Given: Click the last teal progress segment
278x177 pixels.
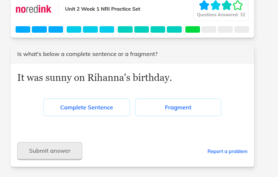Looking at the screenshot, I should click(x=174, y=29).
